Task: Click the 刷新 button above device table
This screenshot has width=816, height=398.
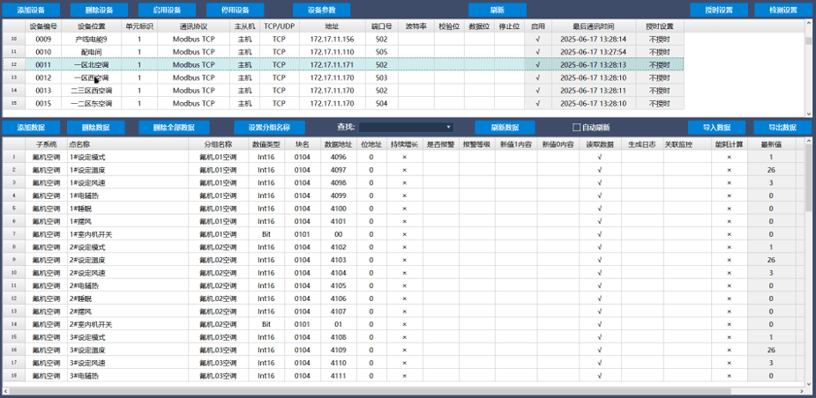Action: [497, 10]
